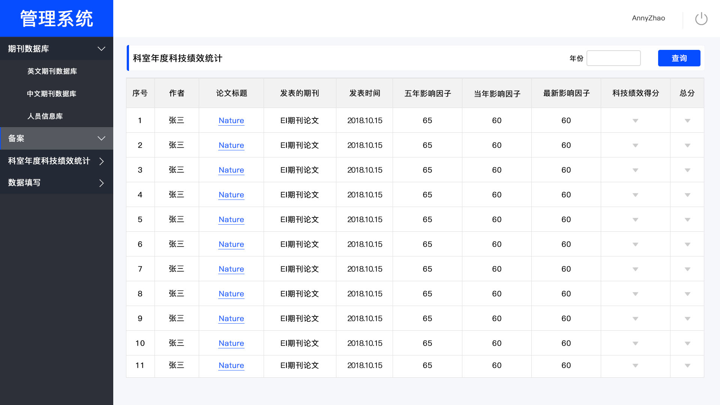
Task: Click the 查询 button
Action: pyautogui.click(x=679, y=58)
